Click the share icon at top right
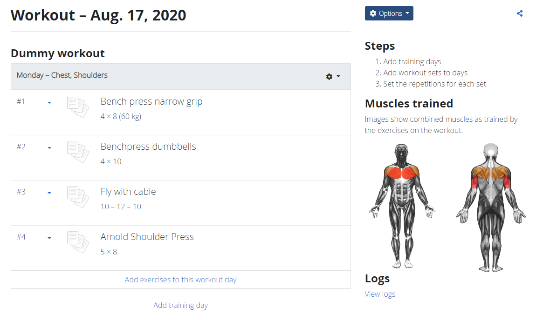 click(520, 13)
